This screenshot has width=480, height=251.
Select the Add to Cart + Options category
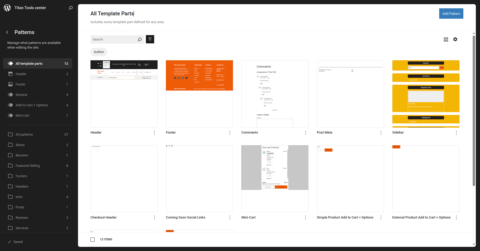(32, 105)
